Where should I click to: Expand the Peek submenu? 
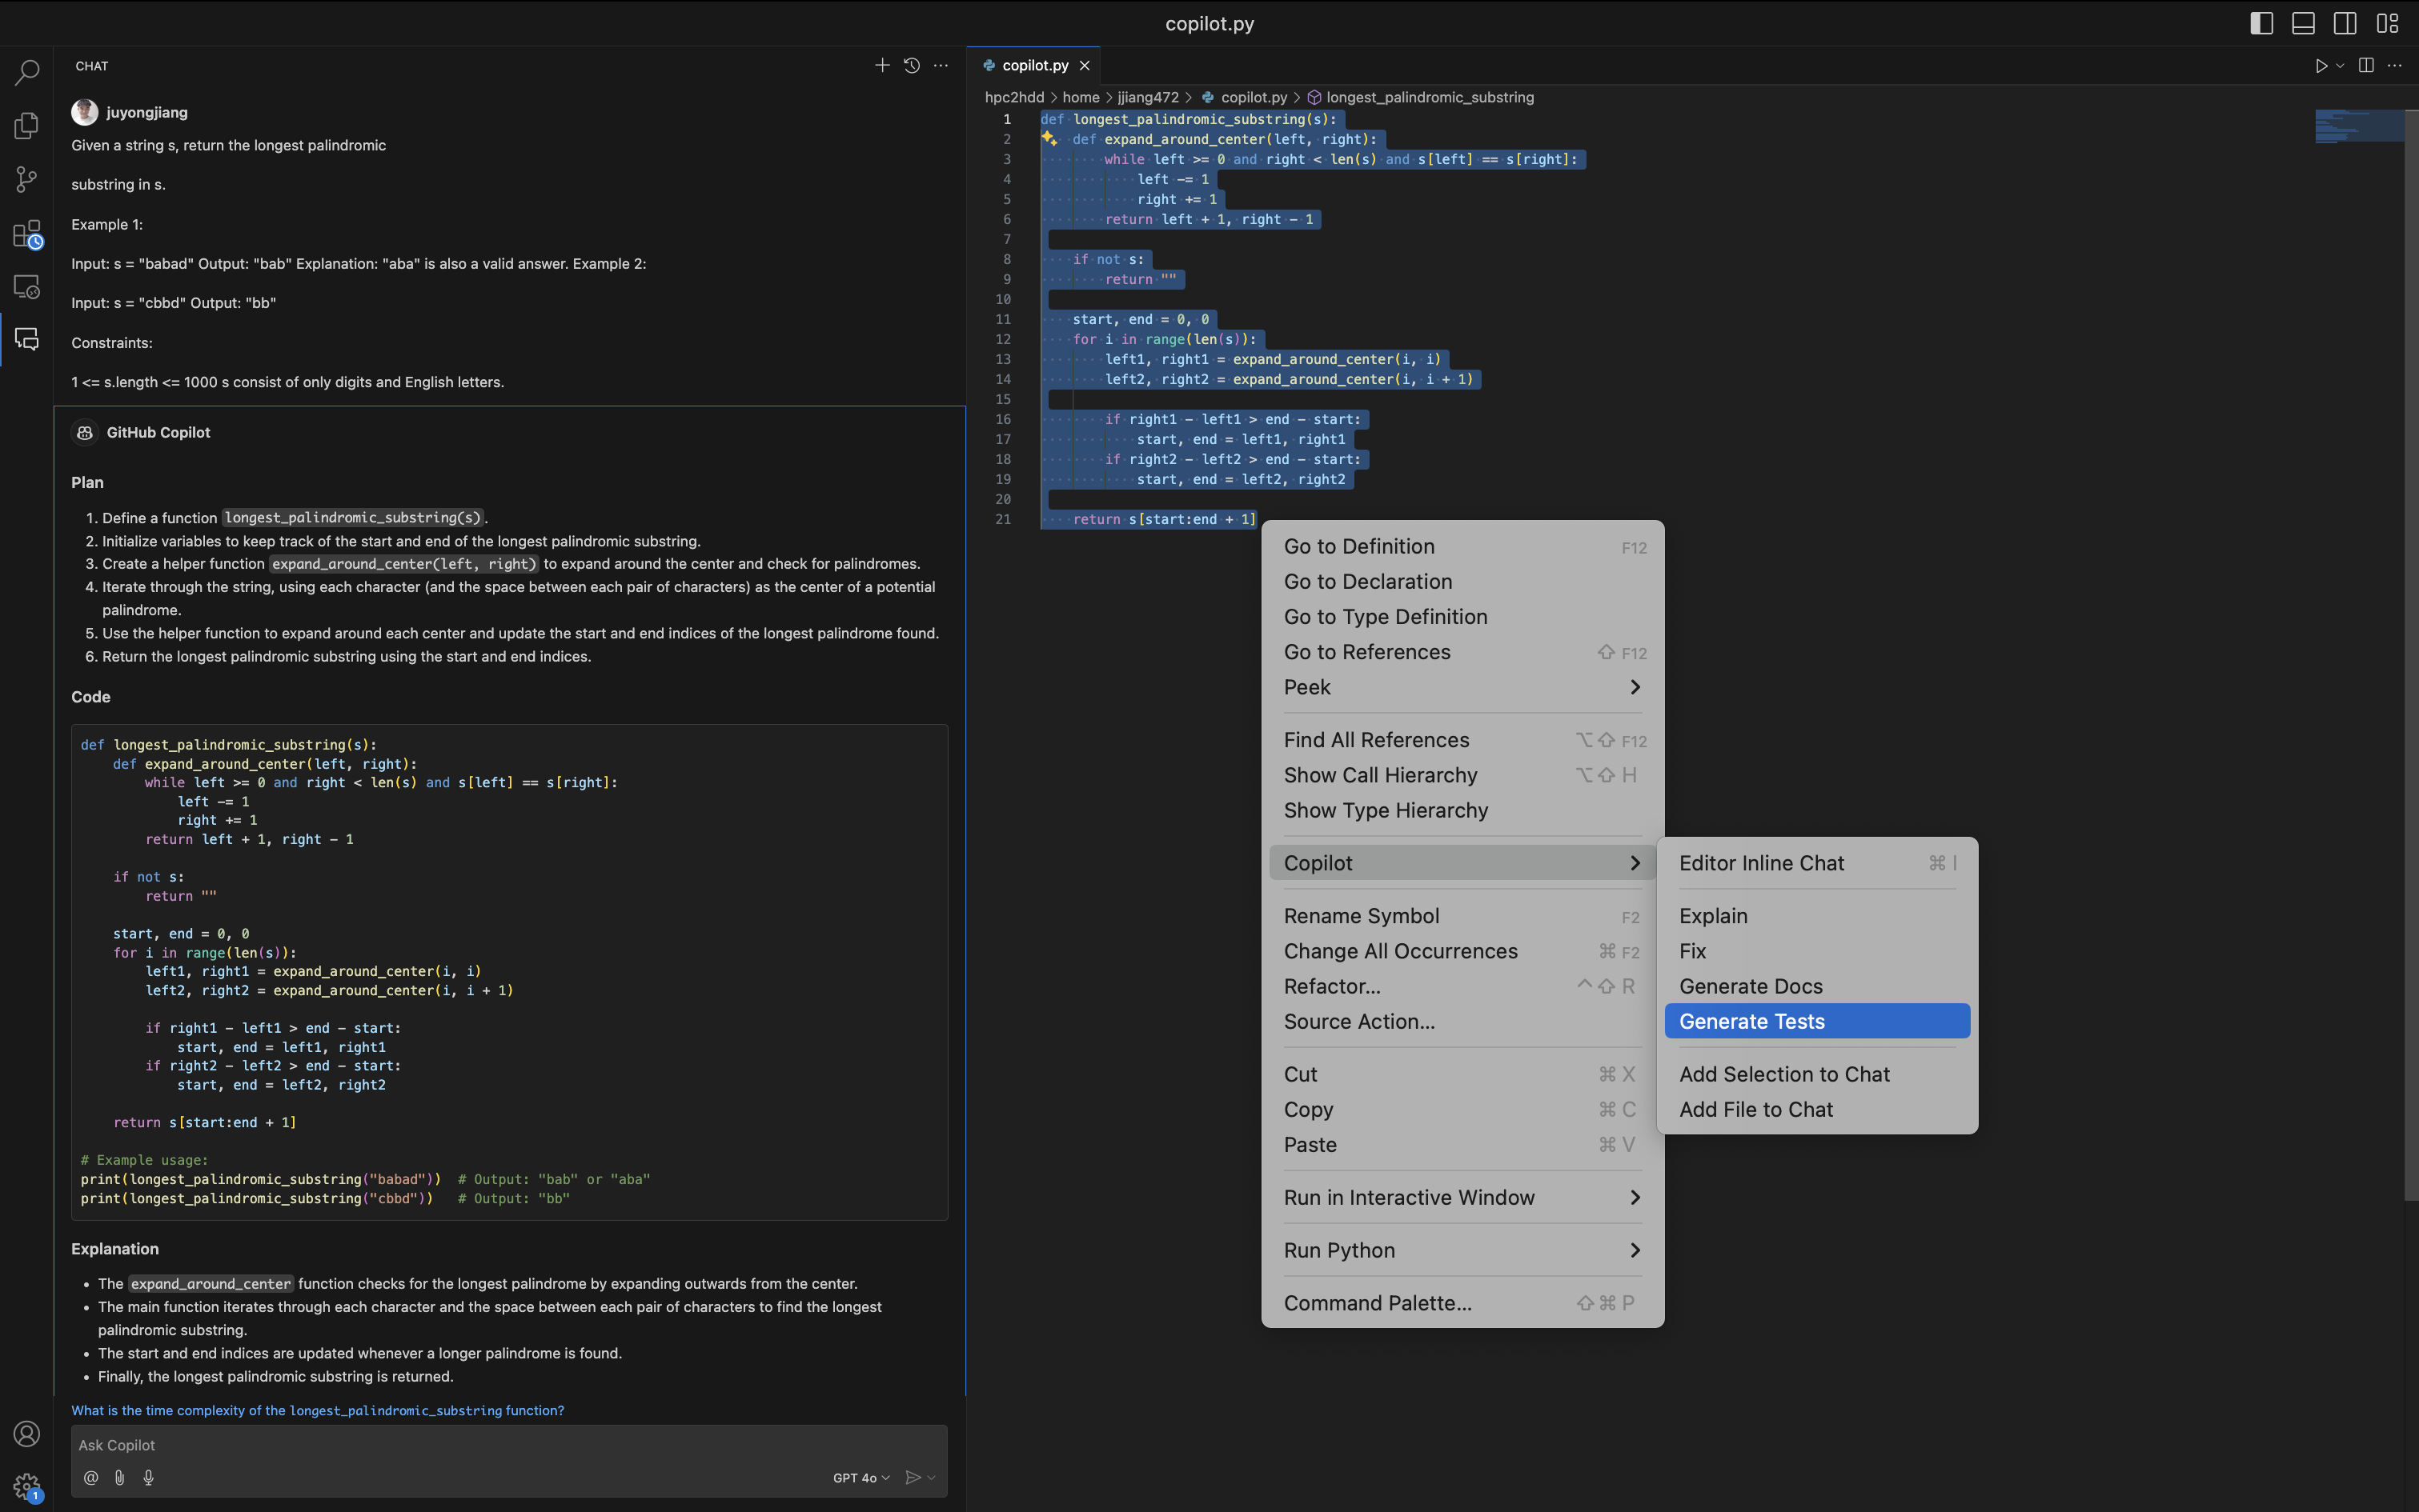pos(1462,687)
